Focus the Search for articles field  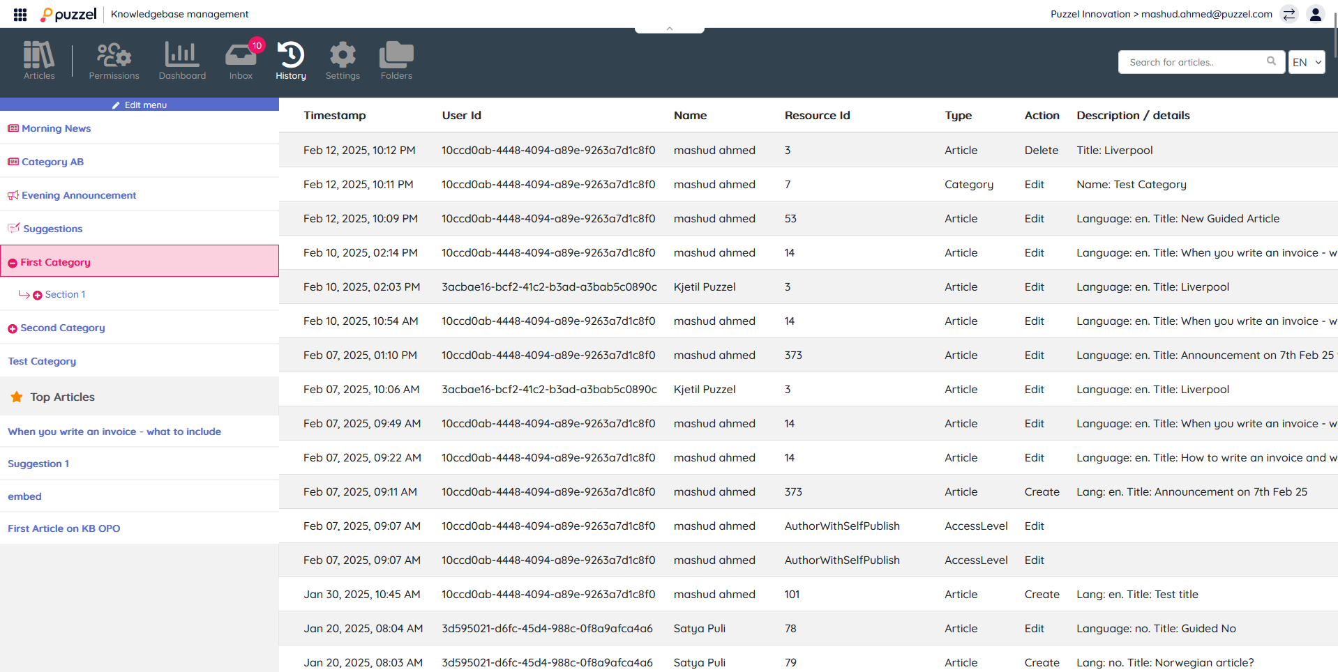[1193, 62]
